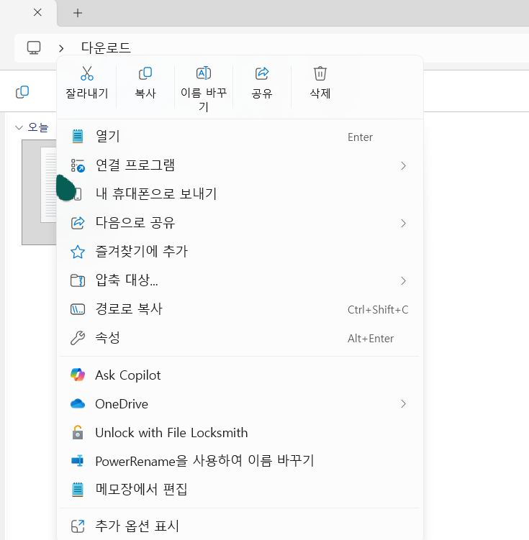Viewport: 529px width, 540px height.
Task: Expand the 연결 프로그램 submenu arrow
Action: 403,166
